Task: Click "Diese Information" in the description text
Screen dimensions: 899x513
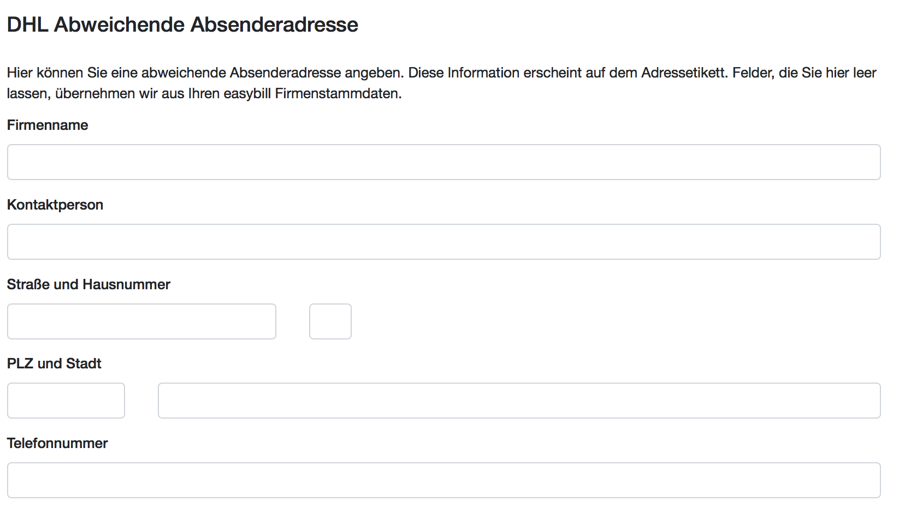Action: pos(464,73)
